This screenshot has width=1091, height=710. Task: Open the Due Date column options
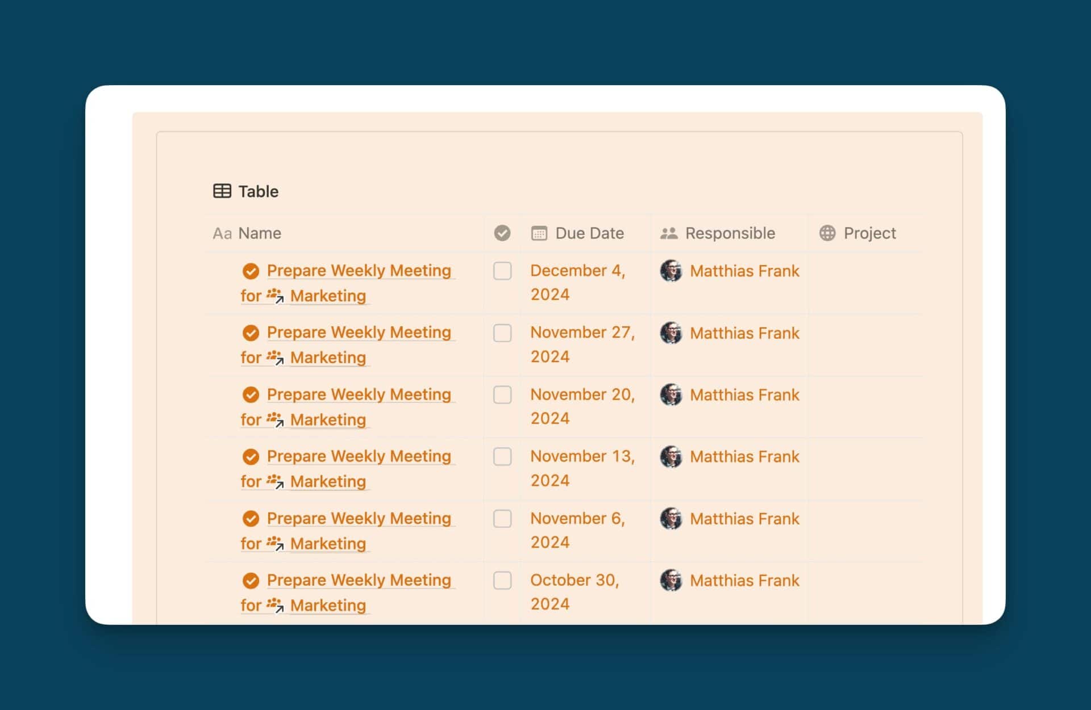[x=589, y=233]
